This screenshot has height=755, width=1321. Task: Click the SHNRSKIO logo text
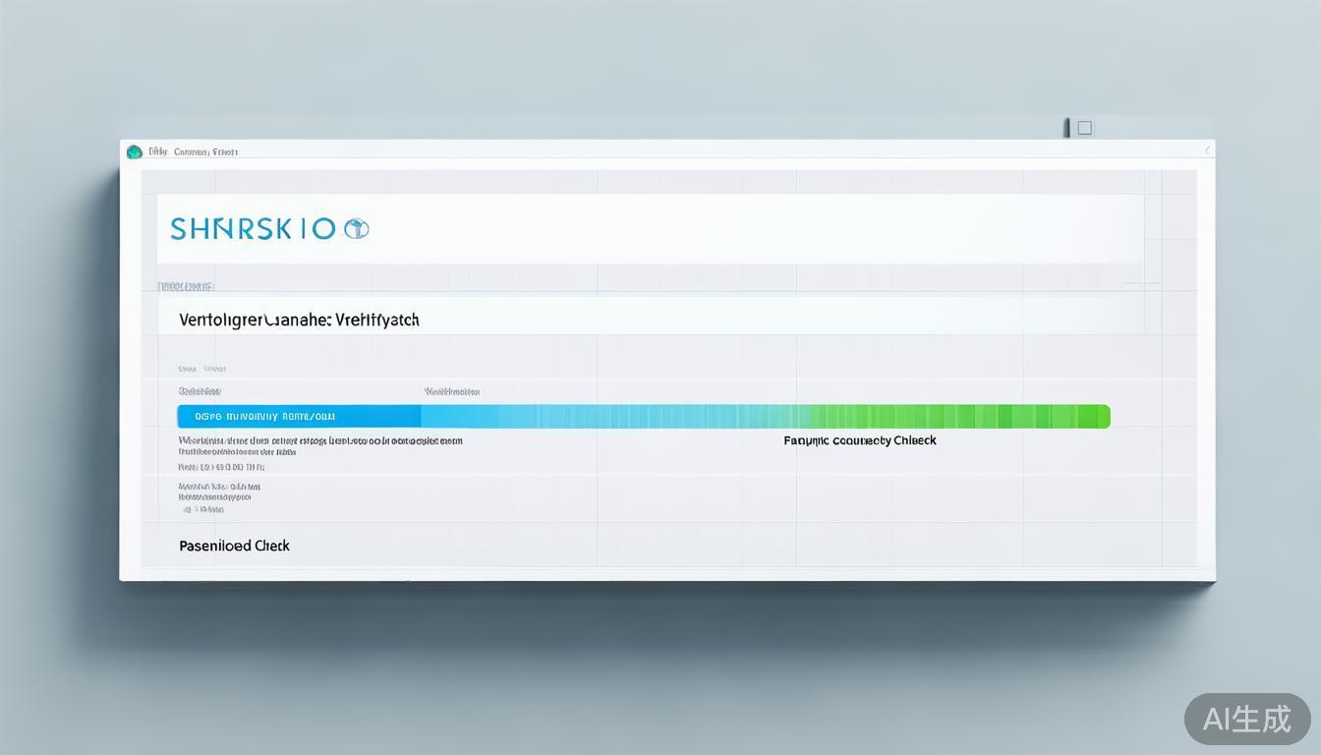[253, 229]
